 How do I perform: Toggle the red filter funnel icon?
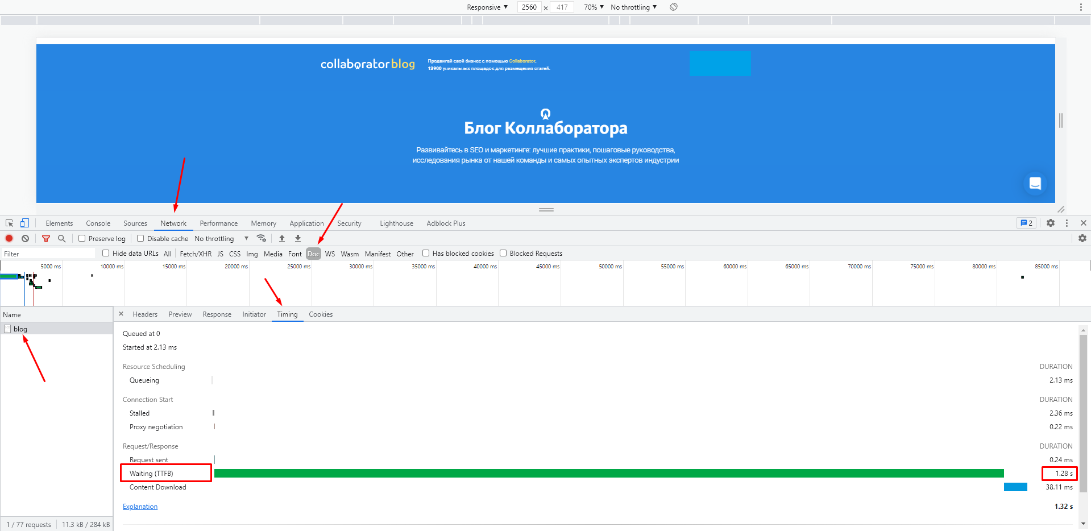[46, 239]
